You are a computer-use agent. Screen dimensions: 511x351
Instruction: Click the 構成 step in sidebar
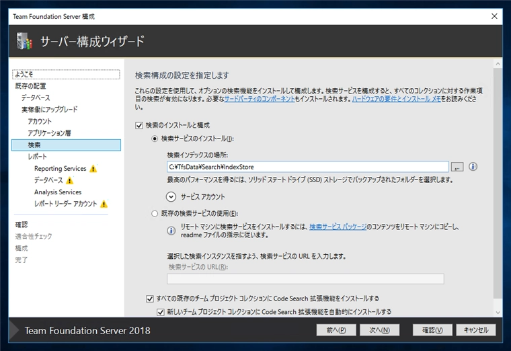pos(22,248)
